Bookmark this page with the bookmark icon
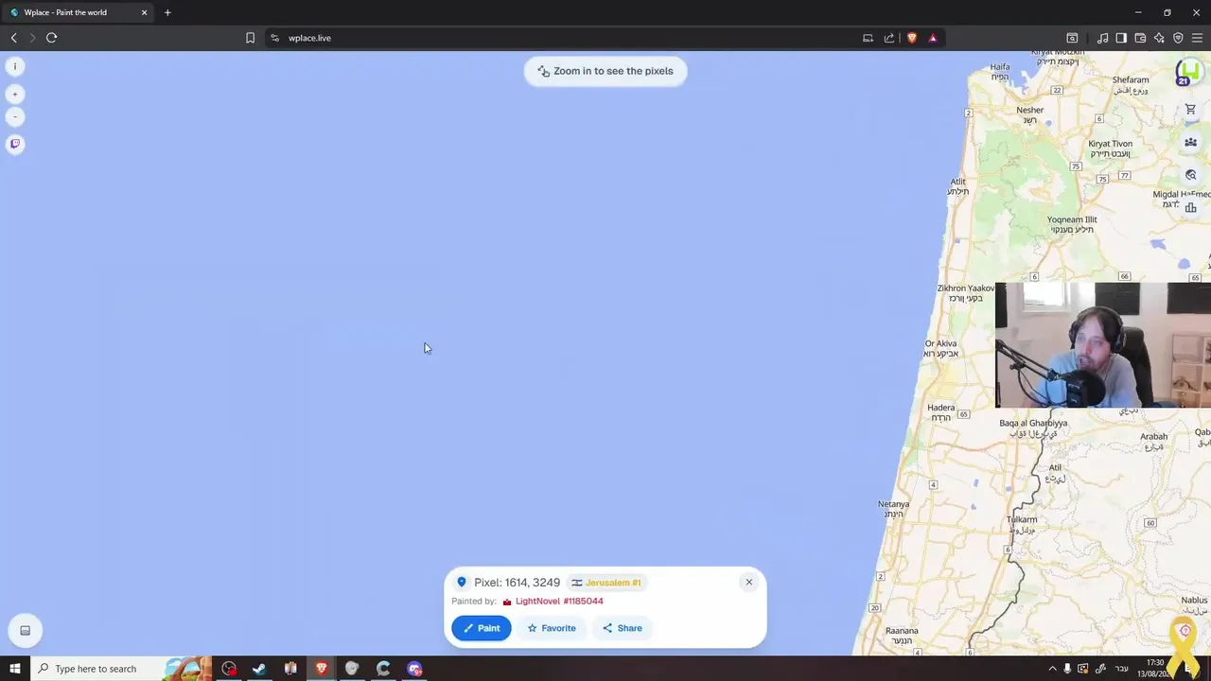Viewport: 1211px width, 681px height. [250, 38]
